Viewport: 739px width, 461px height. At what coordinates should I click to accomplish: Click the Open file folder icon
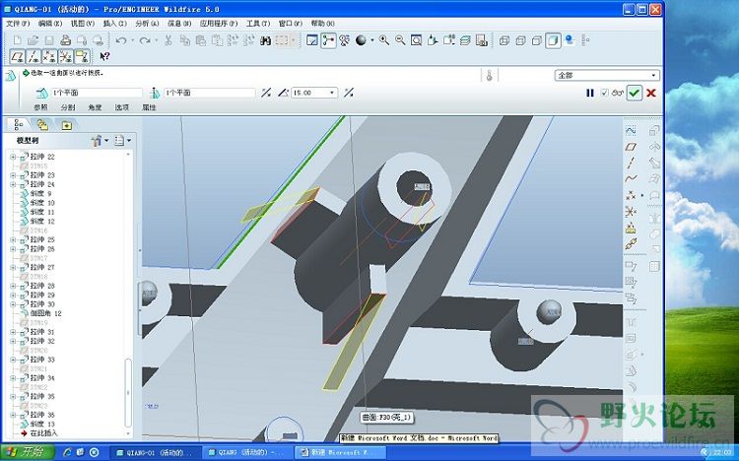click(33, 40)
